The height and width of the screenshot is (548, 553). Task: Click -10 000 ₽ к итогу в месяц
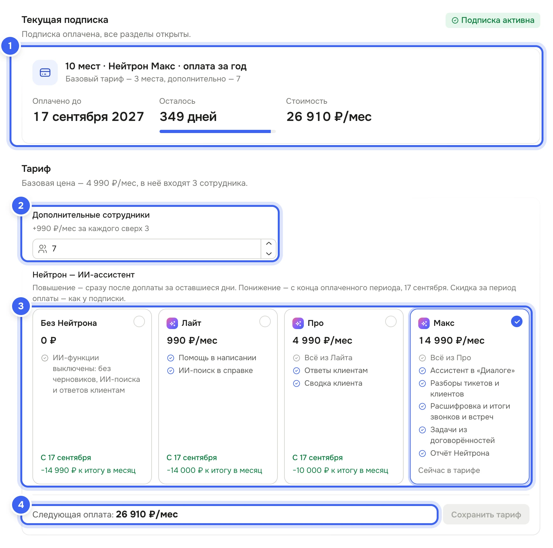[340, 470]
